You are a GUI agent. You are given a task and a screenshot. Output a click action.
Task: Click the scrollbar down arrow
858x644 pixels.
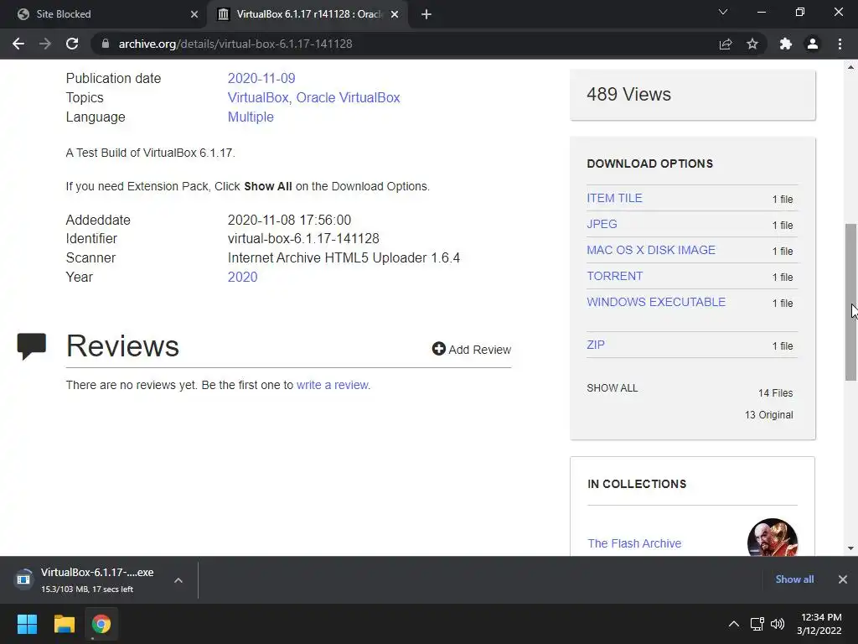(851, 548)
